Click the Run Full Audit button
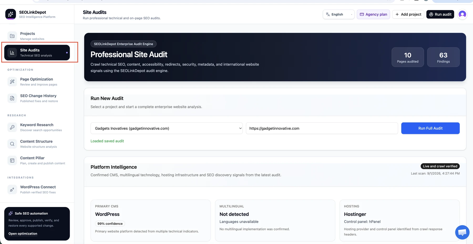Viewport: 473px width, 244px height. [430, 128]
